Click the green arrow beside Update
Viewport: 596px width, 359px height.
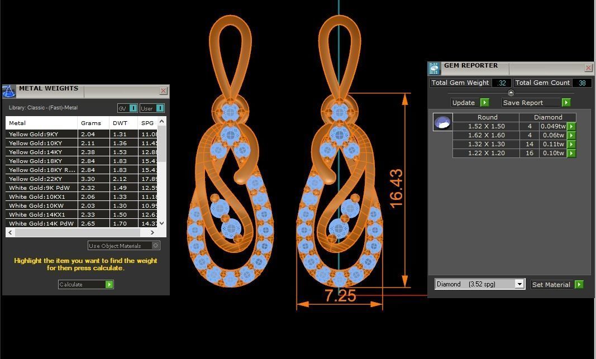pos(485,103)
